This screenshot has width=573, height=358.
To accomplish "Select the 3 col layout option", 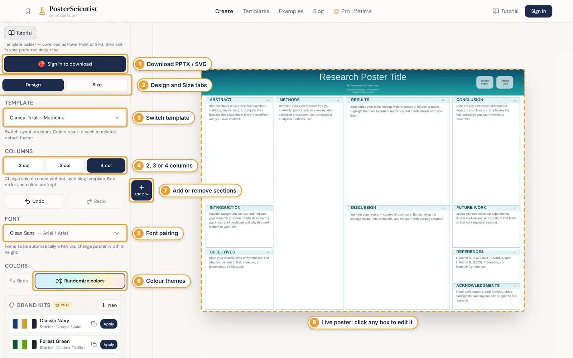I will pyautogui.click(x=65, y=165).
